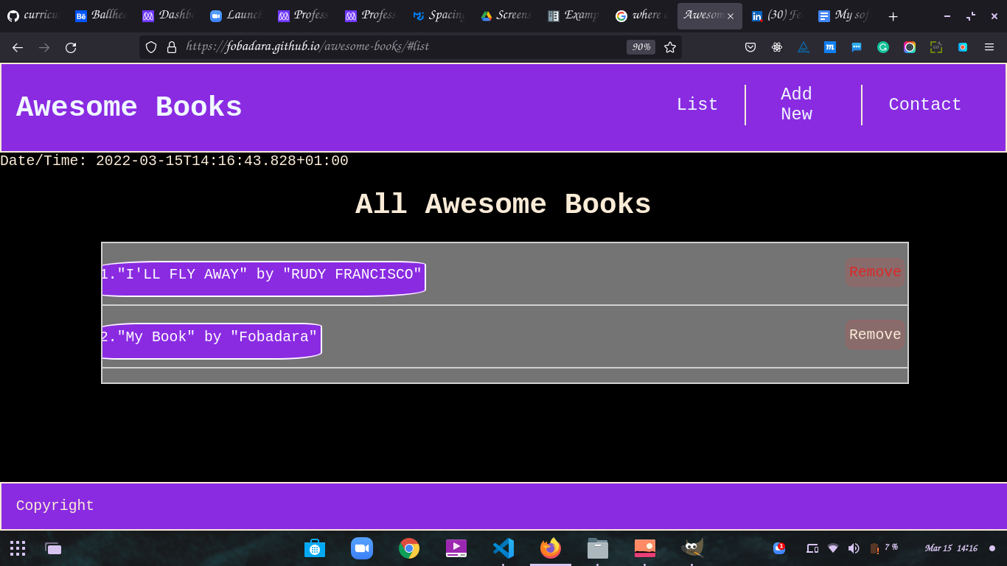Click the volume speaker tray icon

(854, 548)
